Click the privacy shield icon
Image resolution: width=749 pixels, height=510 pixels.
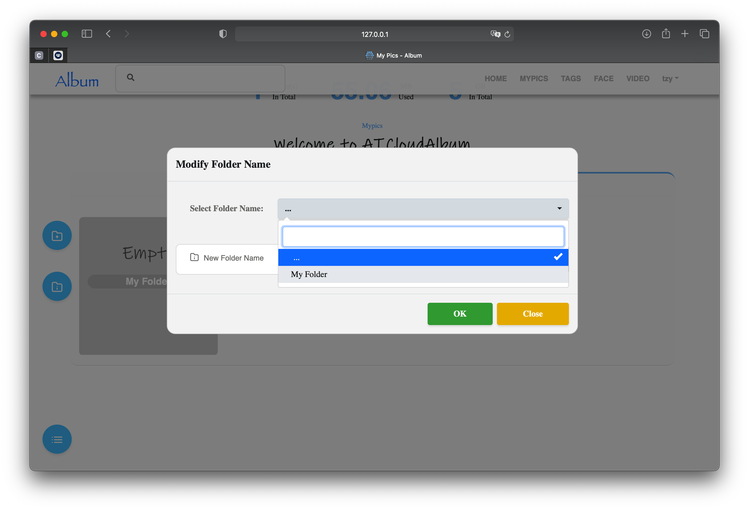point(223,34)
